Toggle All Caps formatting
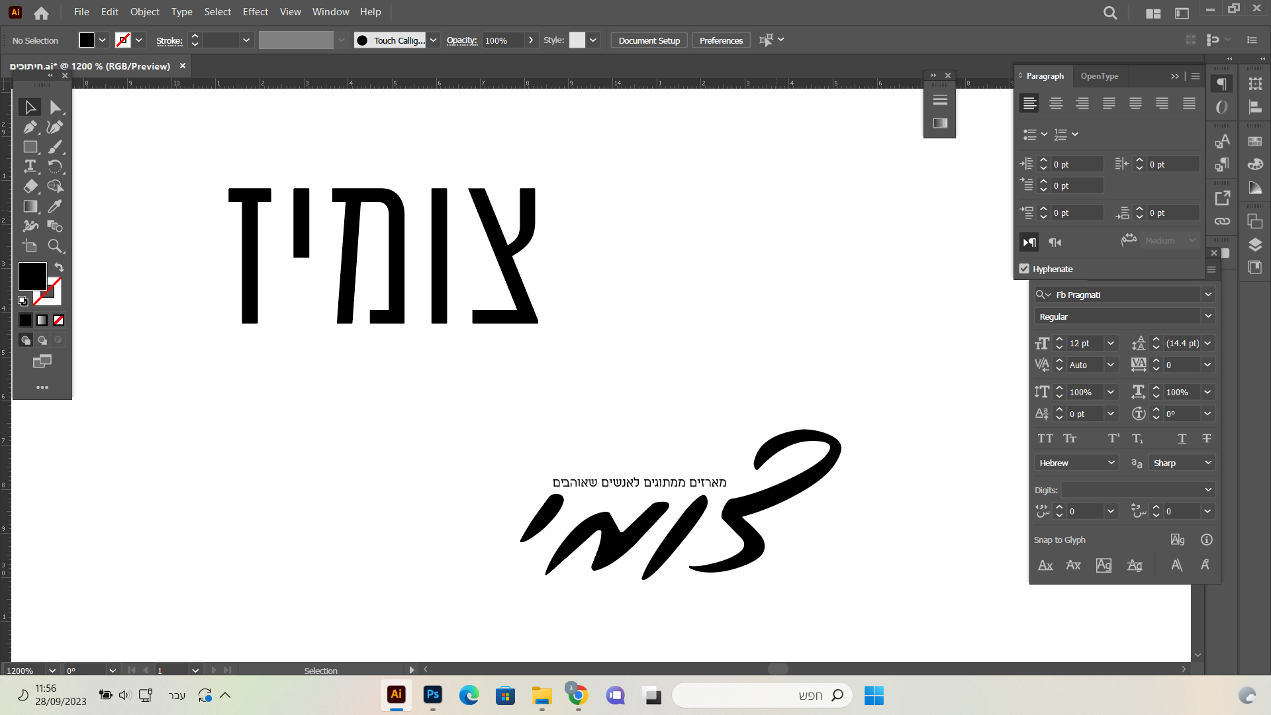The image size is (1271, 715). pos(1046,438)
